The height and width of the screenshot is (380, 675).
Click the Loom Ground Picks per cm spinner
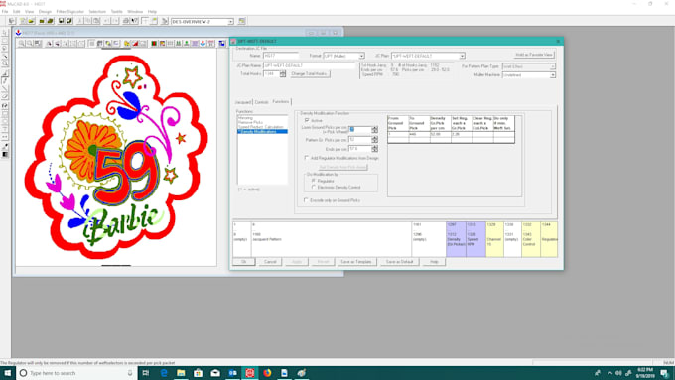point(374,130)
